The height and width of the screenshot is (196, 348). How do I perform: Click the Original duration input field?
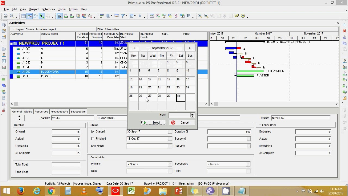[66, 132]
